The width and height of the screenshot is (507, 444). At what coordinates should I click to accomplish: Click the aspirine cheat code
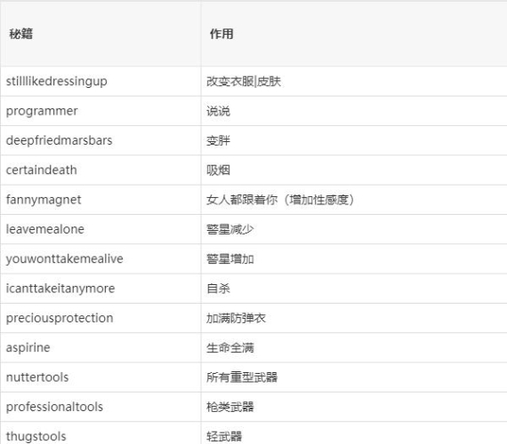[28, 348]
